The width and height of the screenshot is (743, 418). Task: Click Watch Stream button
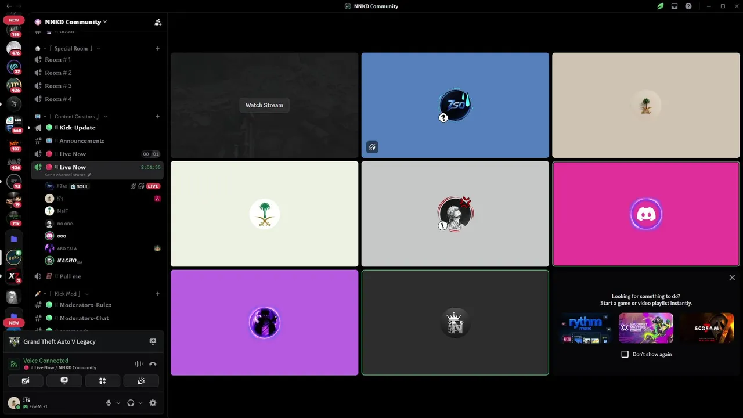tap(264, 105)
